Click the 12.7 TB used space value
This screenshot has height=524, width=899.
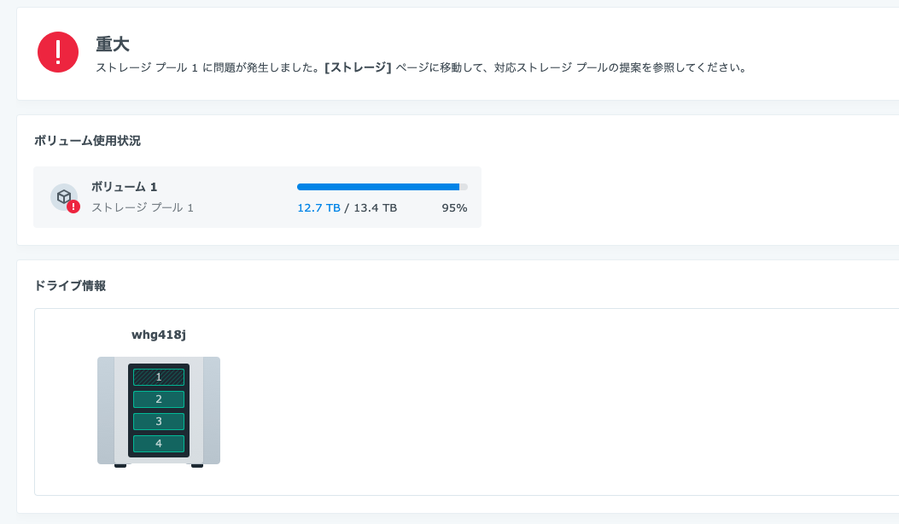tap(318, 208)
